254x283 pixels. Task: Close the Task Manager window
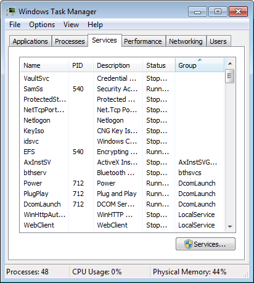coord(238,12)
